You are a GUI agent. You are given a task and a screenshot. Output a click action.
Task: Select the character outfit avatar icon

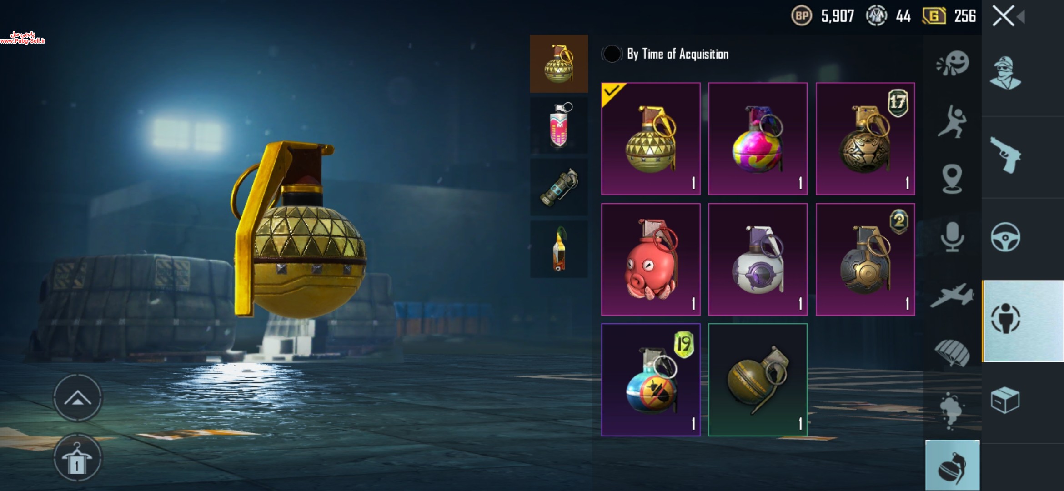pyautogui.click(x=1005, y=73)
